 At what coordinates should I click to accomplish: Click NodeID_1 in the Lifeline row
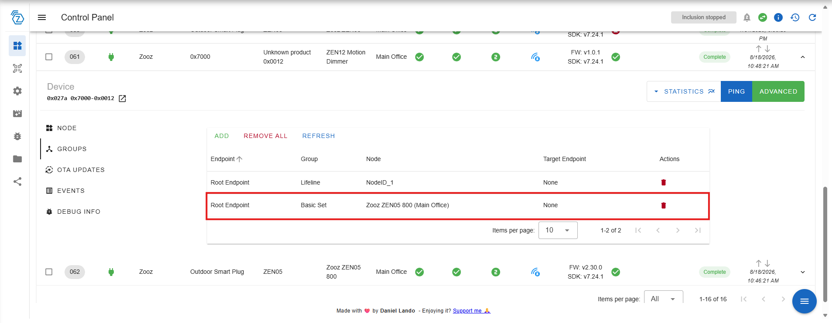click(x=380, y=182)
